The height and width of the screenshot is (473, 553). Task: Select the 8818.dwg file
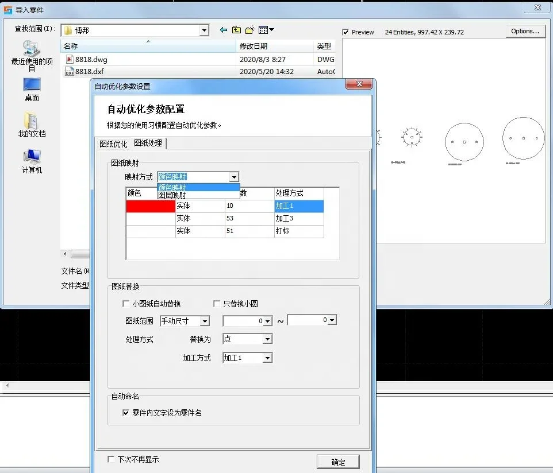(x=91, y=59)
